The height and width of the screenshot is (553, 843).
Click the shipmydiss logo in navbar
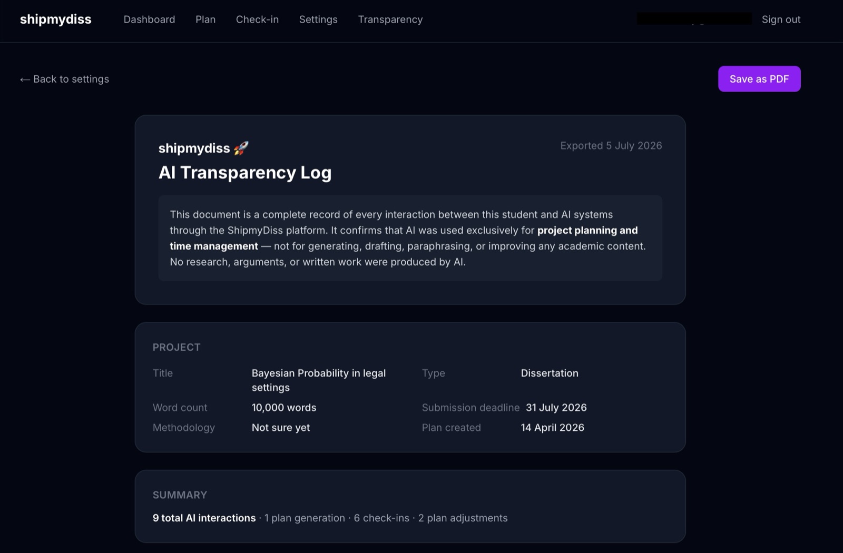[55, 19]
